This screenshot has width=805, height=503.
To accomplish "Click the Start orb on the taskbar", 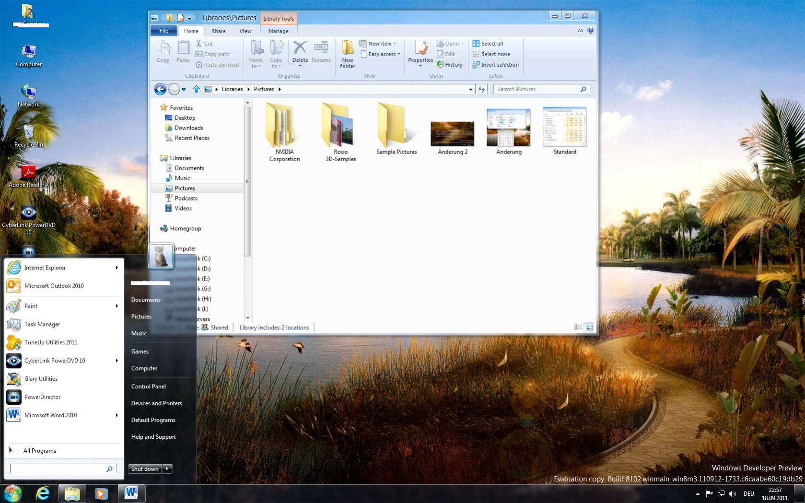I will pos(13,493).
